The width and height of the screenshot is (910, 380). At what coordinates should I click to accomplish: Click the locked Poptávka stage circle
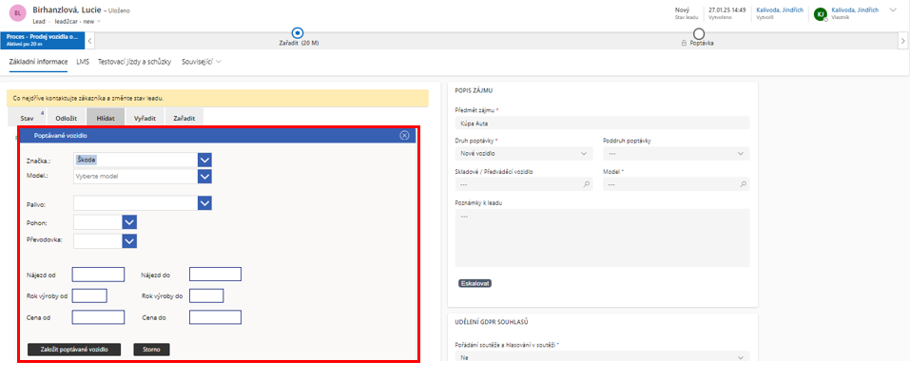click(698, 33)
